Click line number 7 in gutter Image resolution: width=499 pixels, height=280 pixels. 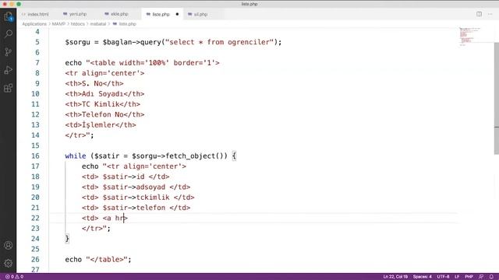37,63
